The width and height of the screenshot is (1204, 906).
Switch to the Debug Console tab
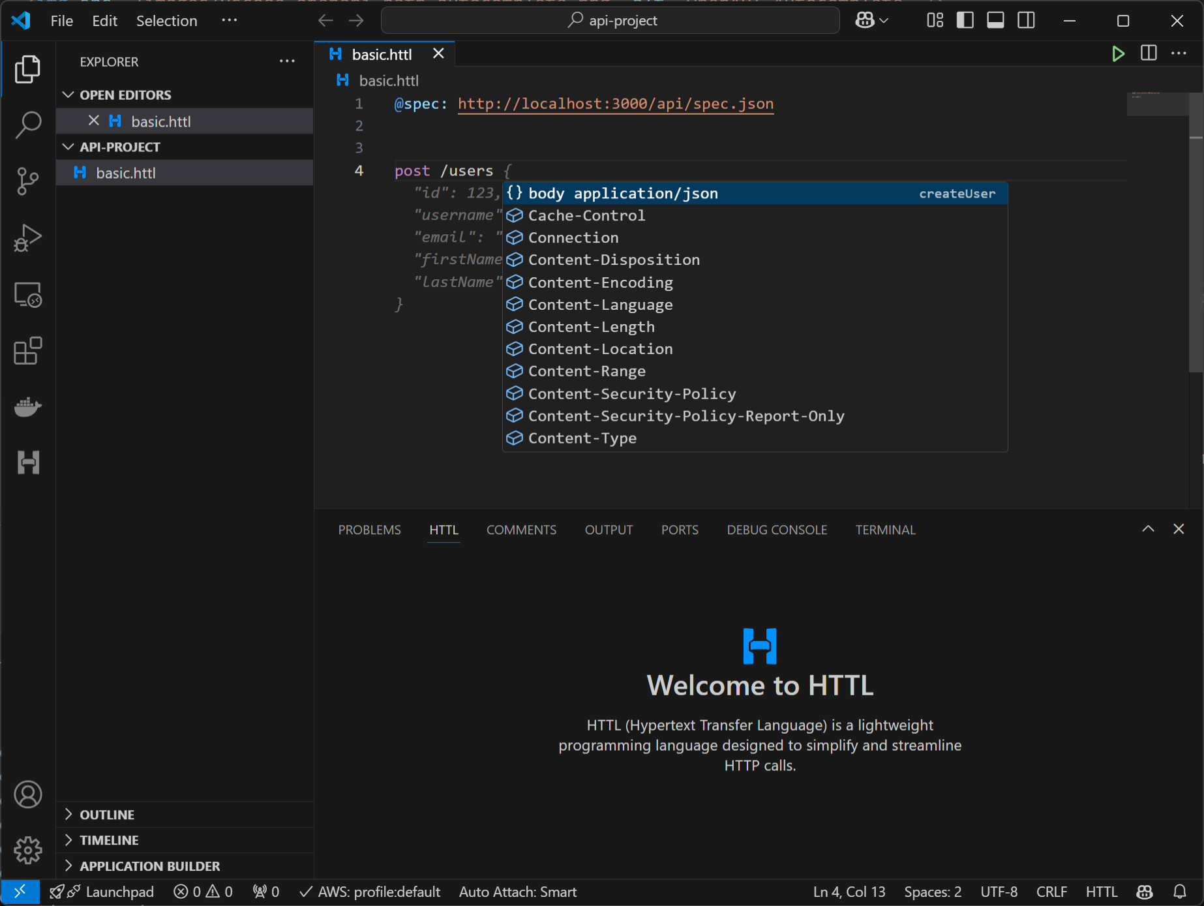(x=777, y=530)
